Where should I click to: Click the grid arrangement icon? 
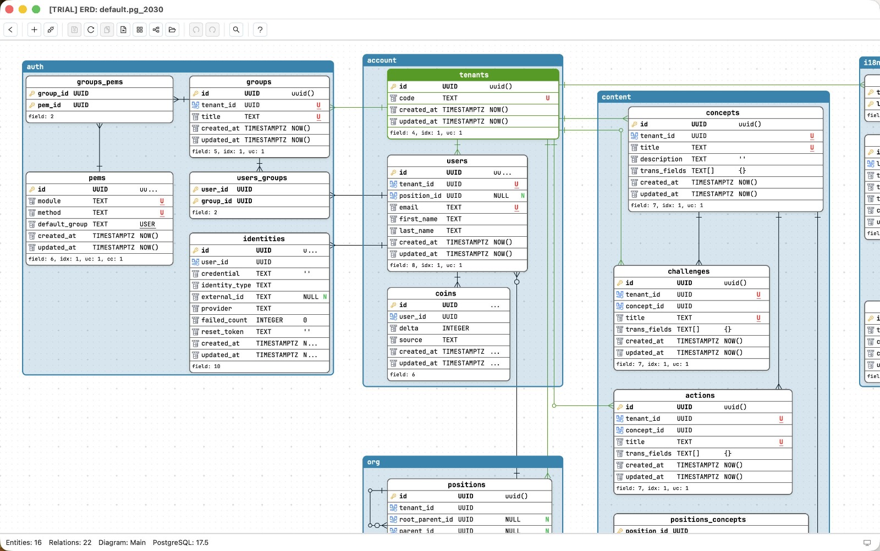click(140, 30)
